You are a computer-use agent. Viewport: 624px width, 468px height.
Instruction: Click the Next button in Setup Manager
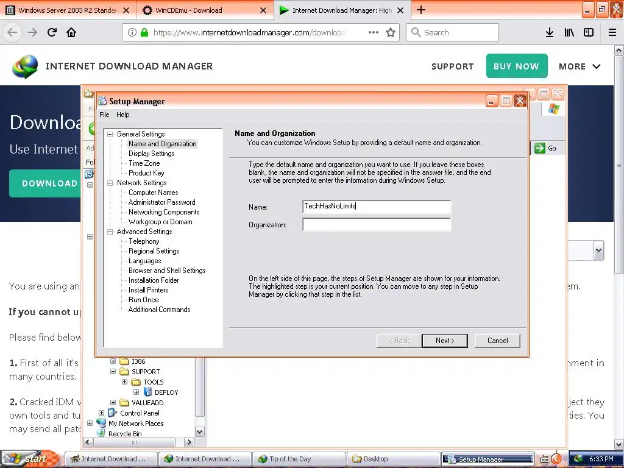click(445, 341)
